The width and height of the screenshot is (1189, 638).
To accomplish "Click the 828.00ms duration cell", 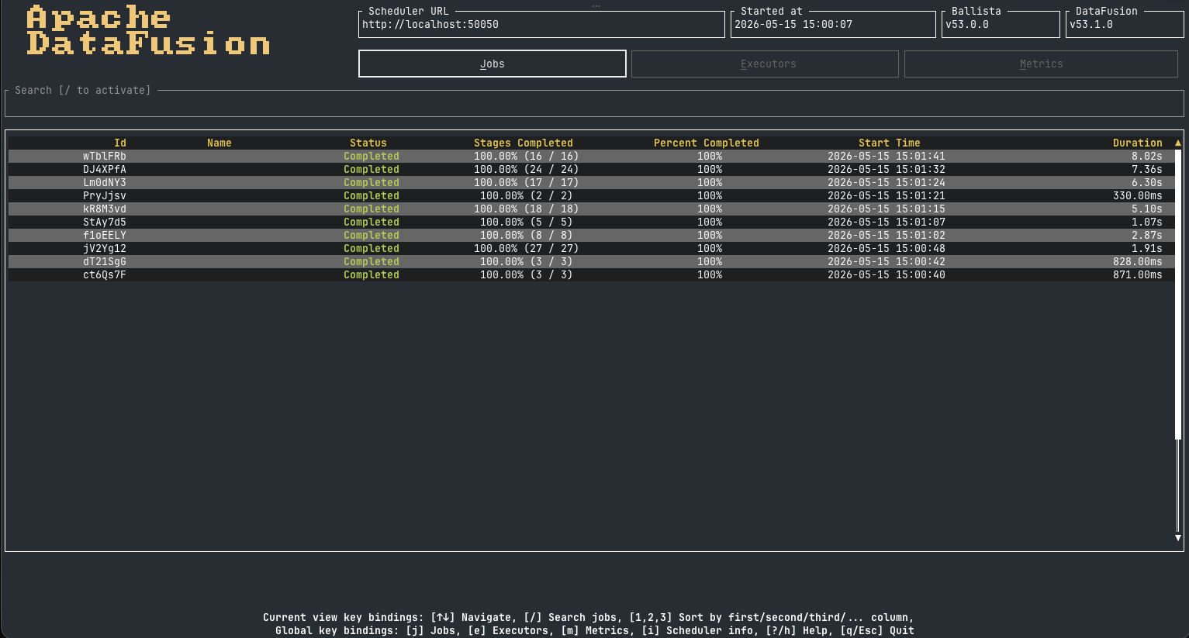I will click(1138, 261).
